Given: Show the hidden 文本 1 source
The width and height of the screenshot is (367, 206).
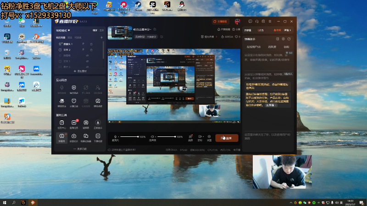Looking at the screenshot, I should tap(87, 61).
